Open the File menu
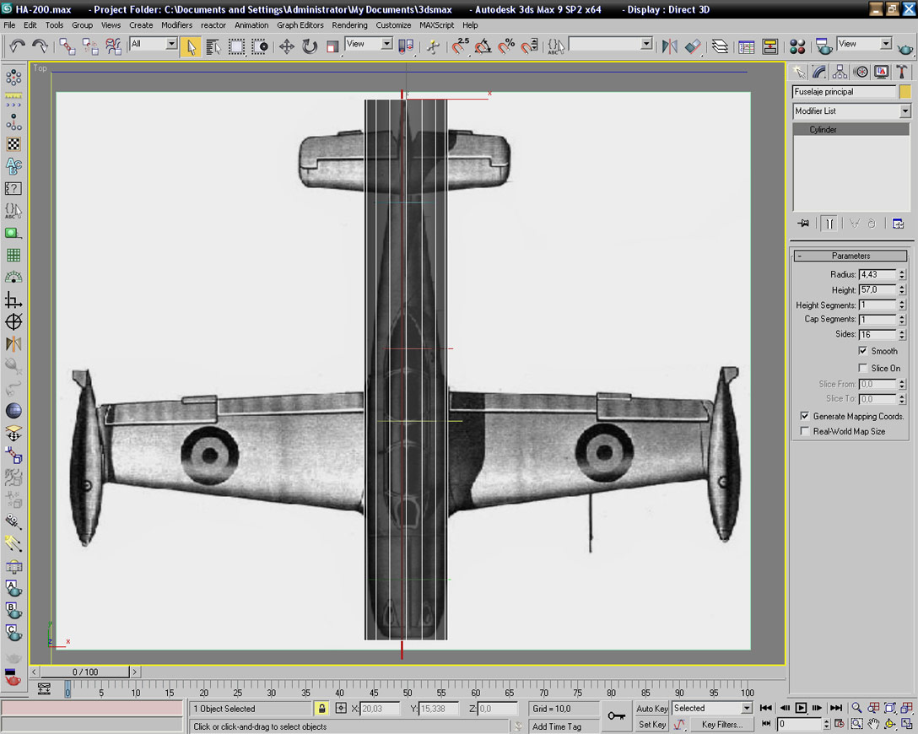Screen dimensions: 918x734 9,25
